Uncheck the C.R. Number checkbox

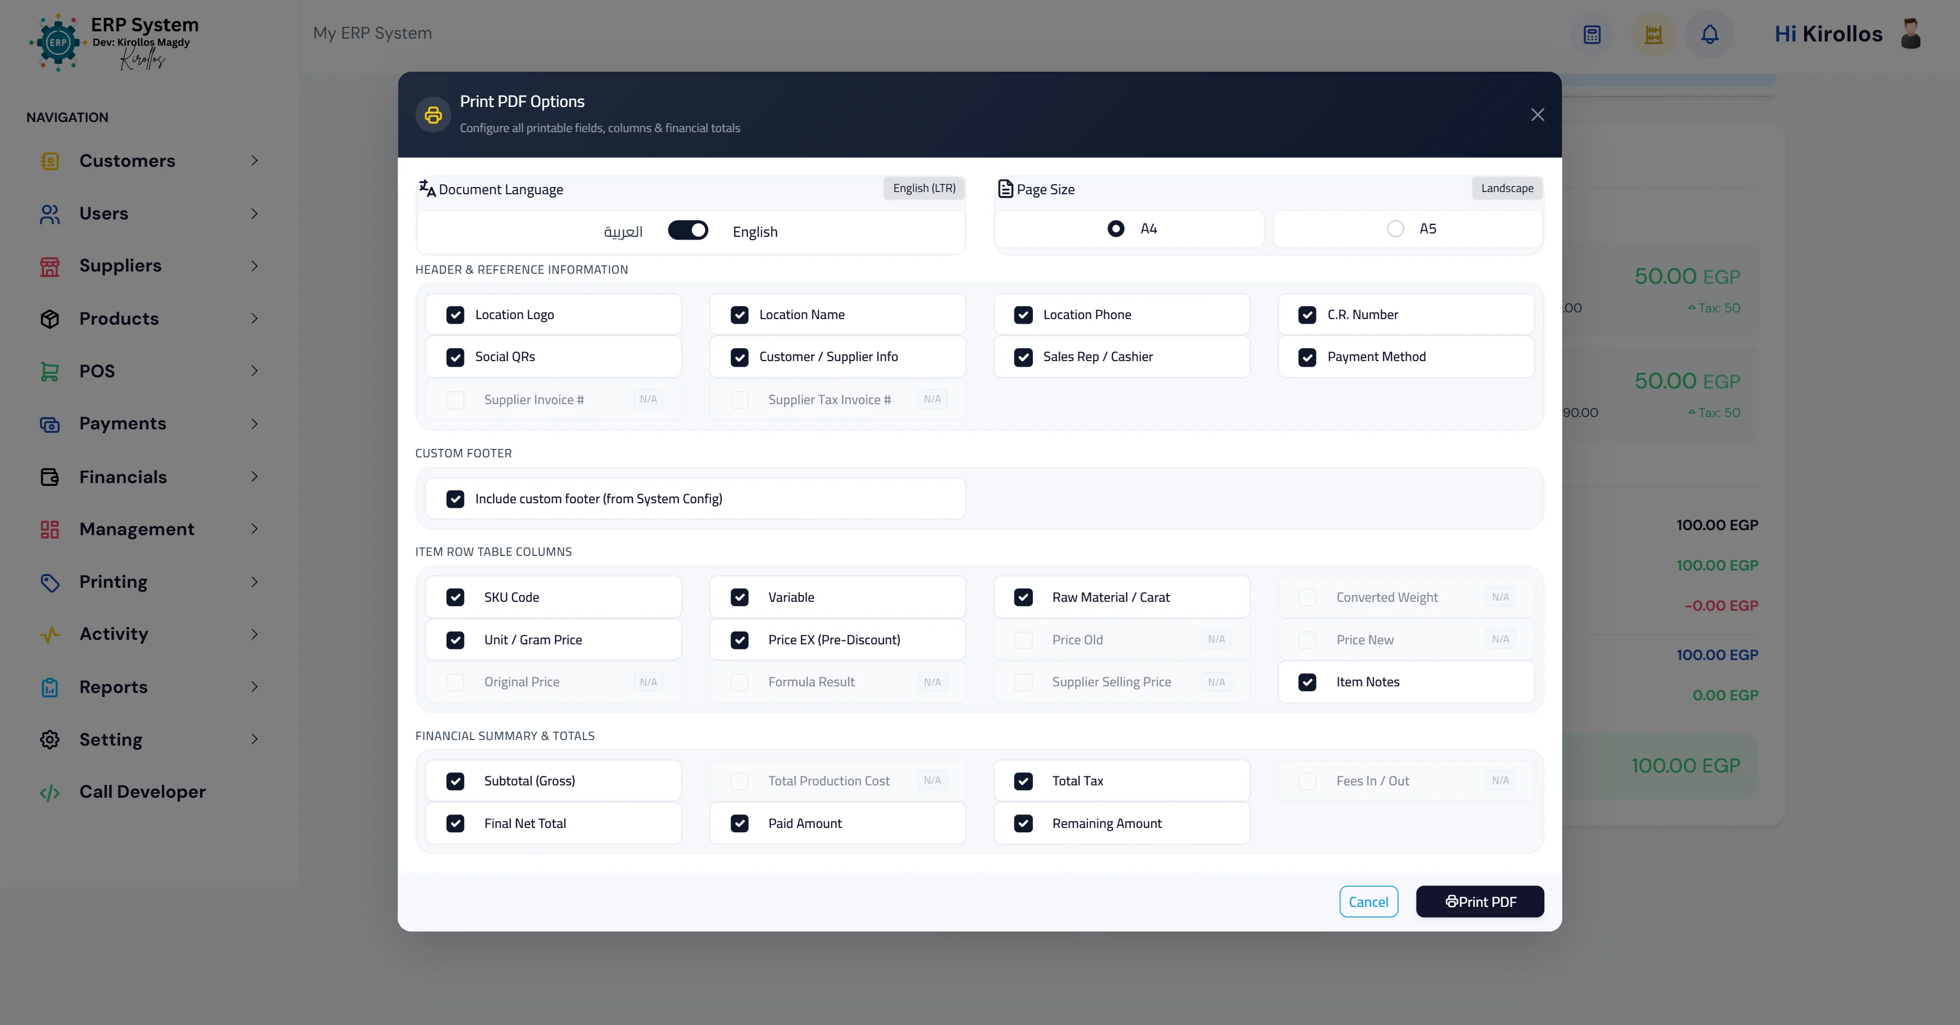[1307, 315]
